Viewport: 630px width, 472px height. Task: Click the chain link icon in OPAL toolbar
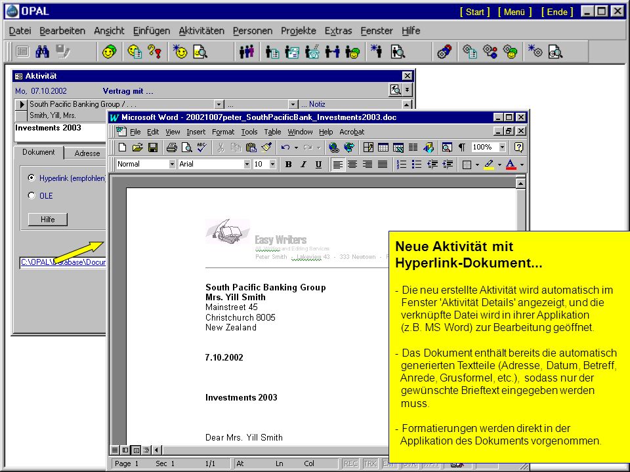444,51
